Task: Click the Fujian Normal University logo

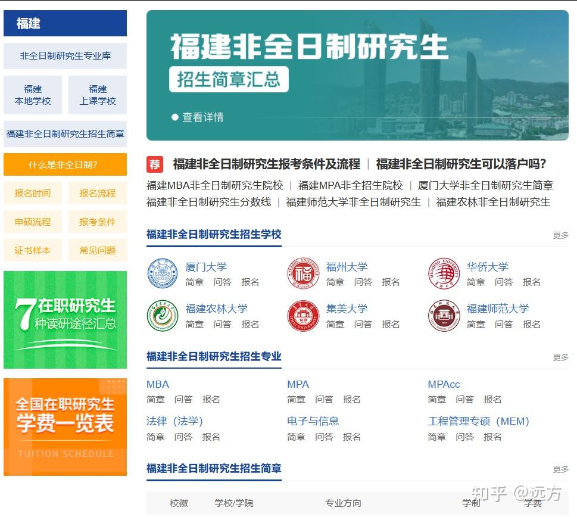Action: [x=444, y=315]
